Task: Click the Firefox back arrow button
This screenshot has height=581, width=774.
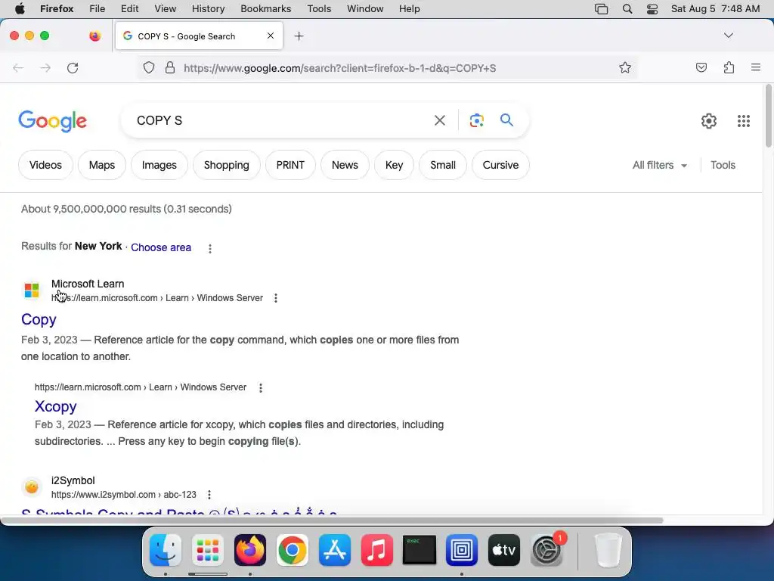Action: (x=18, y=68)
